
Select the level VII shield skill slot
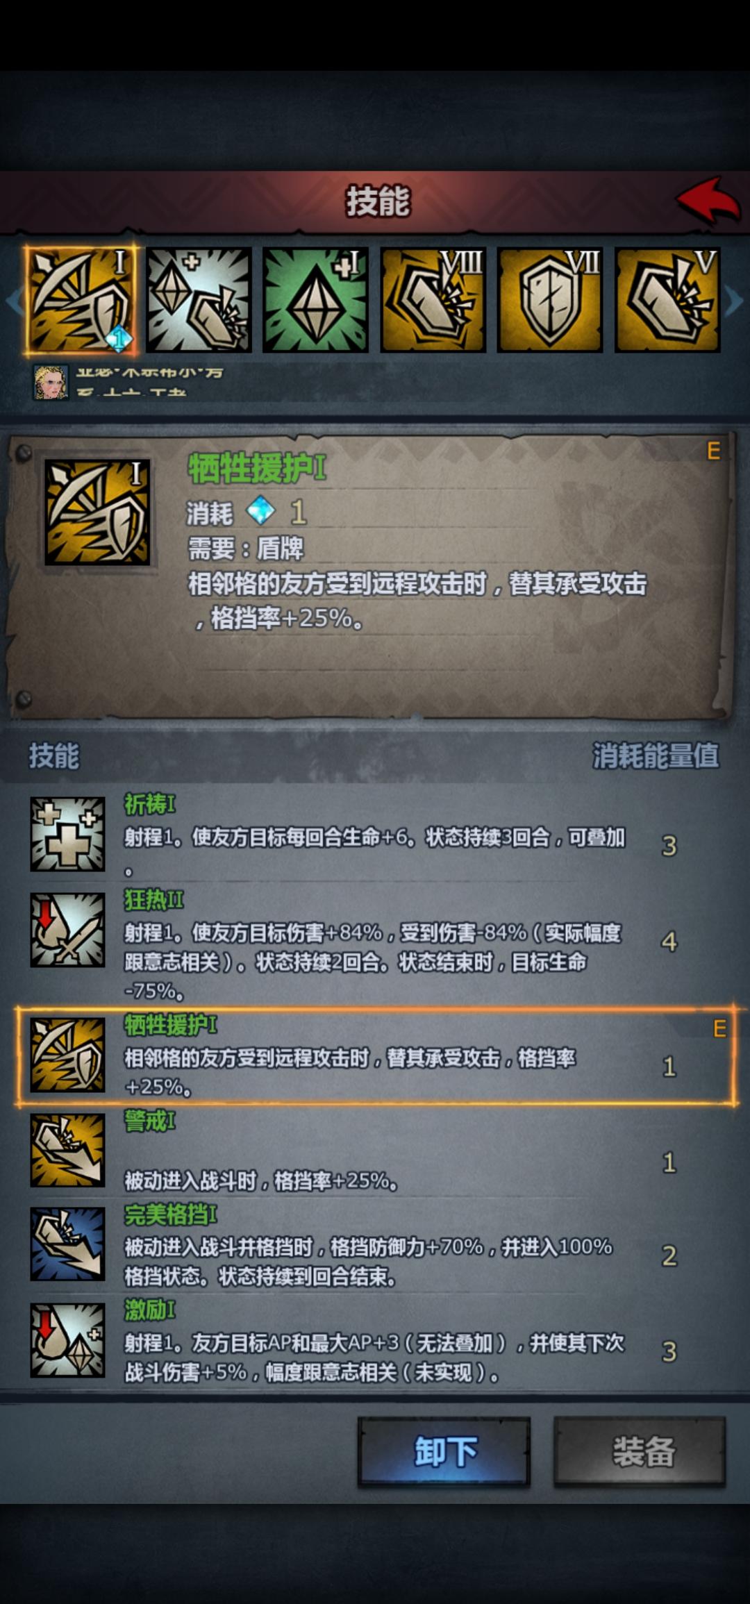(x=550, y=300)
